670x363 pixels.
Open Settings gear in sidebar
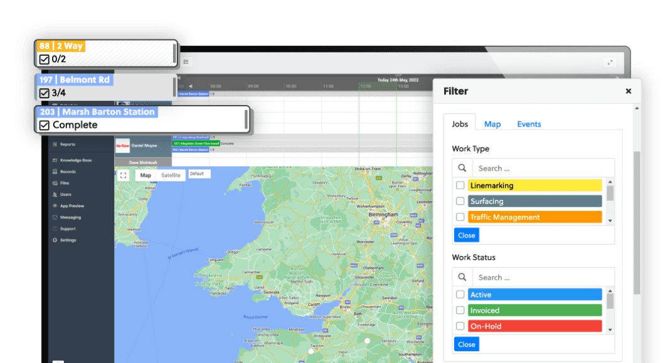point(55,240)
